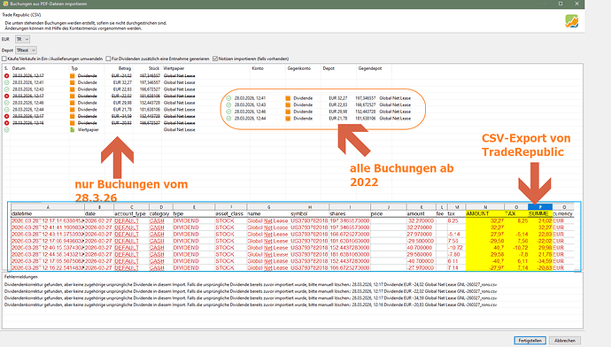Click red error icon of EUR -24,02 row
This screenshot has height=347, width=611.
[6, 75]
